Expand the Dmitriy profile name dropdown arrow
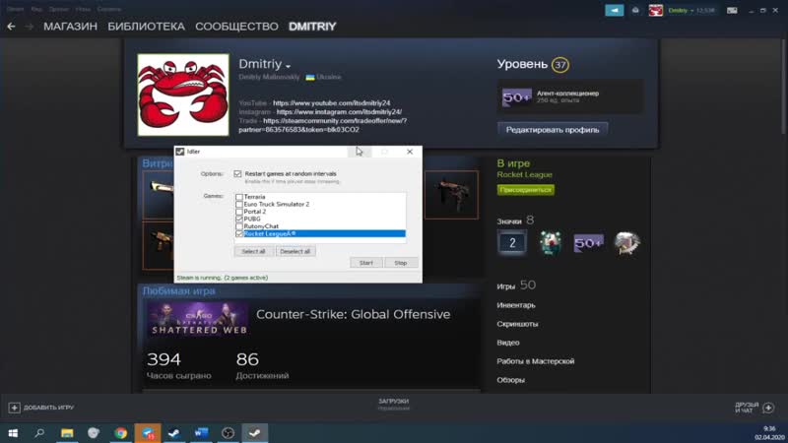Image resolution: width=788 pixels, height=443 pixels. click(288, 66)
